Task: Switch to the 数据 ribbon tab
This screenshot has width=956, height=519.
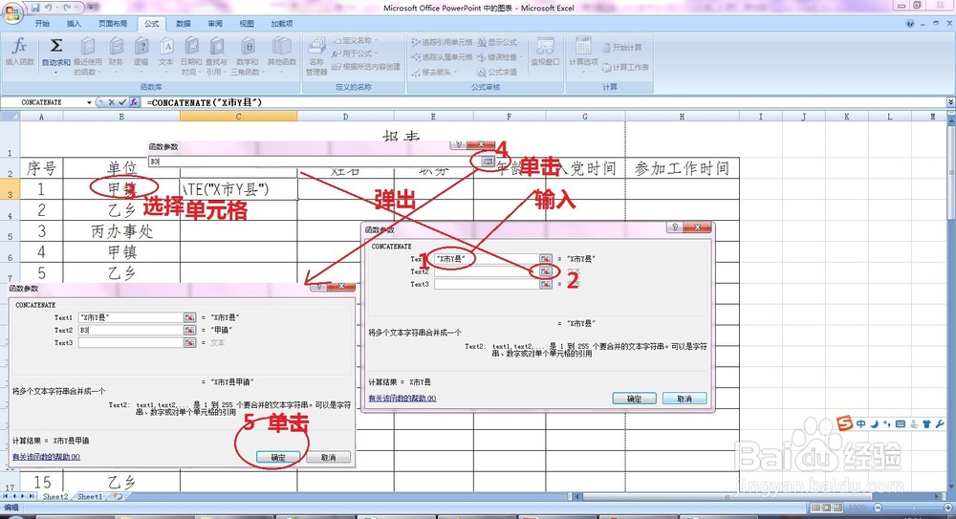Action: coord(183,23)
